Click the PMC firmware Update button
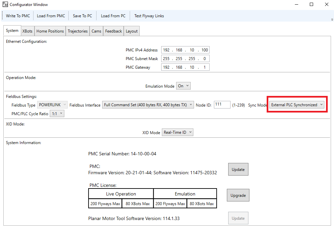 point(238,169)
